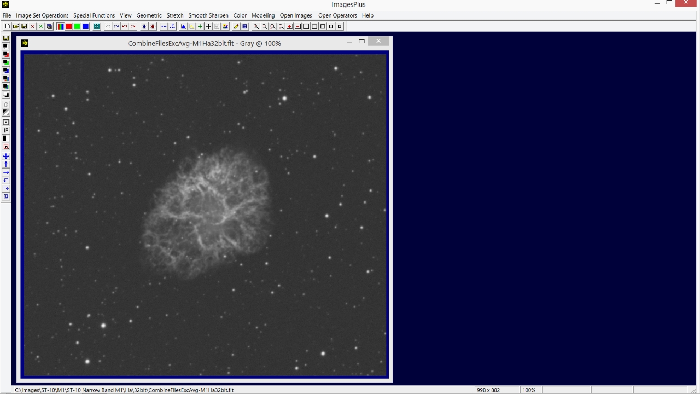Select the solid blue channel button

pyautogui.click(x=85, y=26)
